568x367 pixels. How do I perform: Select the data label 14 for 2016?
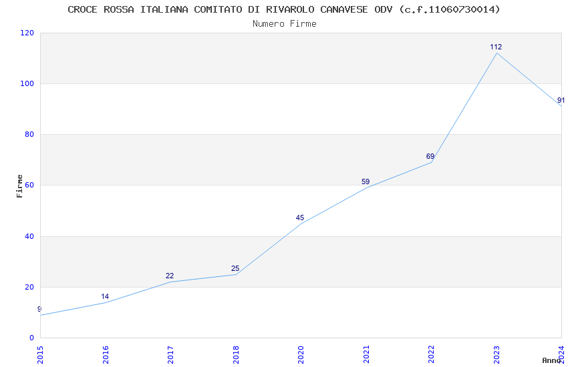click(x=105, y=296)
